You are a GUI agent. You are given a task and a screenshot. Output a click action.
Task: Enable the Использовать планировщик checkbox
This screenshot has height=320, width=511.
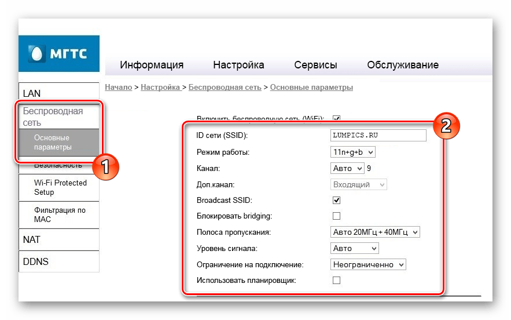[x=336, y=280]
